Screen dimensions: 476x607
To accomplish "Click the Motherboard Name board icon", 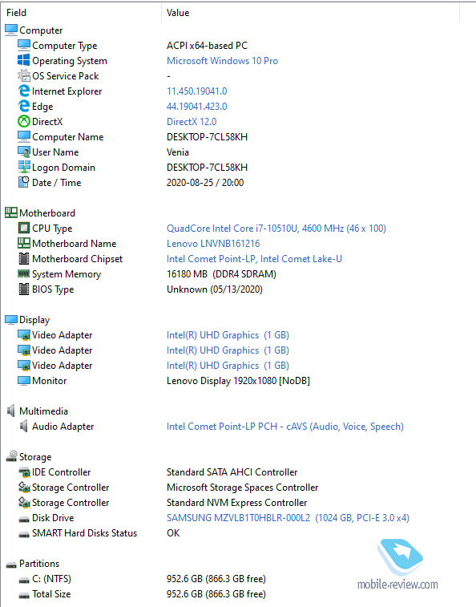I will pos(23,243).
